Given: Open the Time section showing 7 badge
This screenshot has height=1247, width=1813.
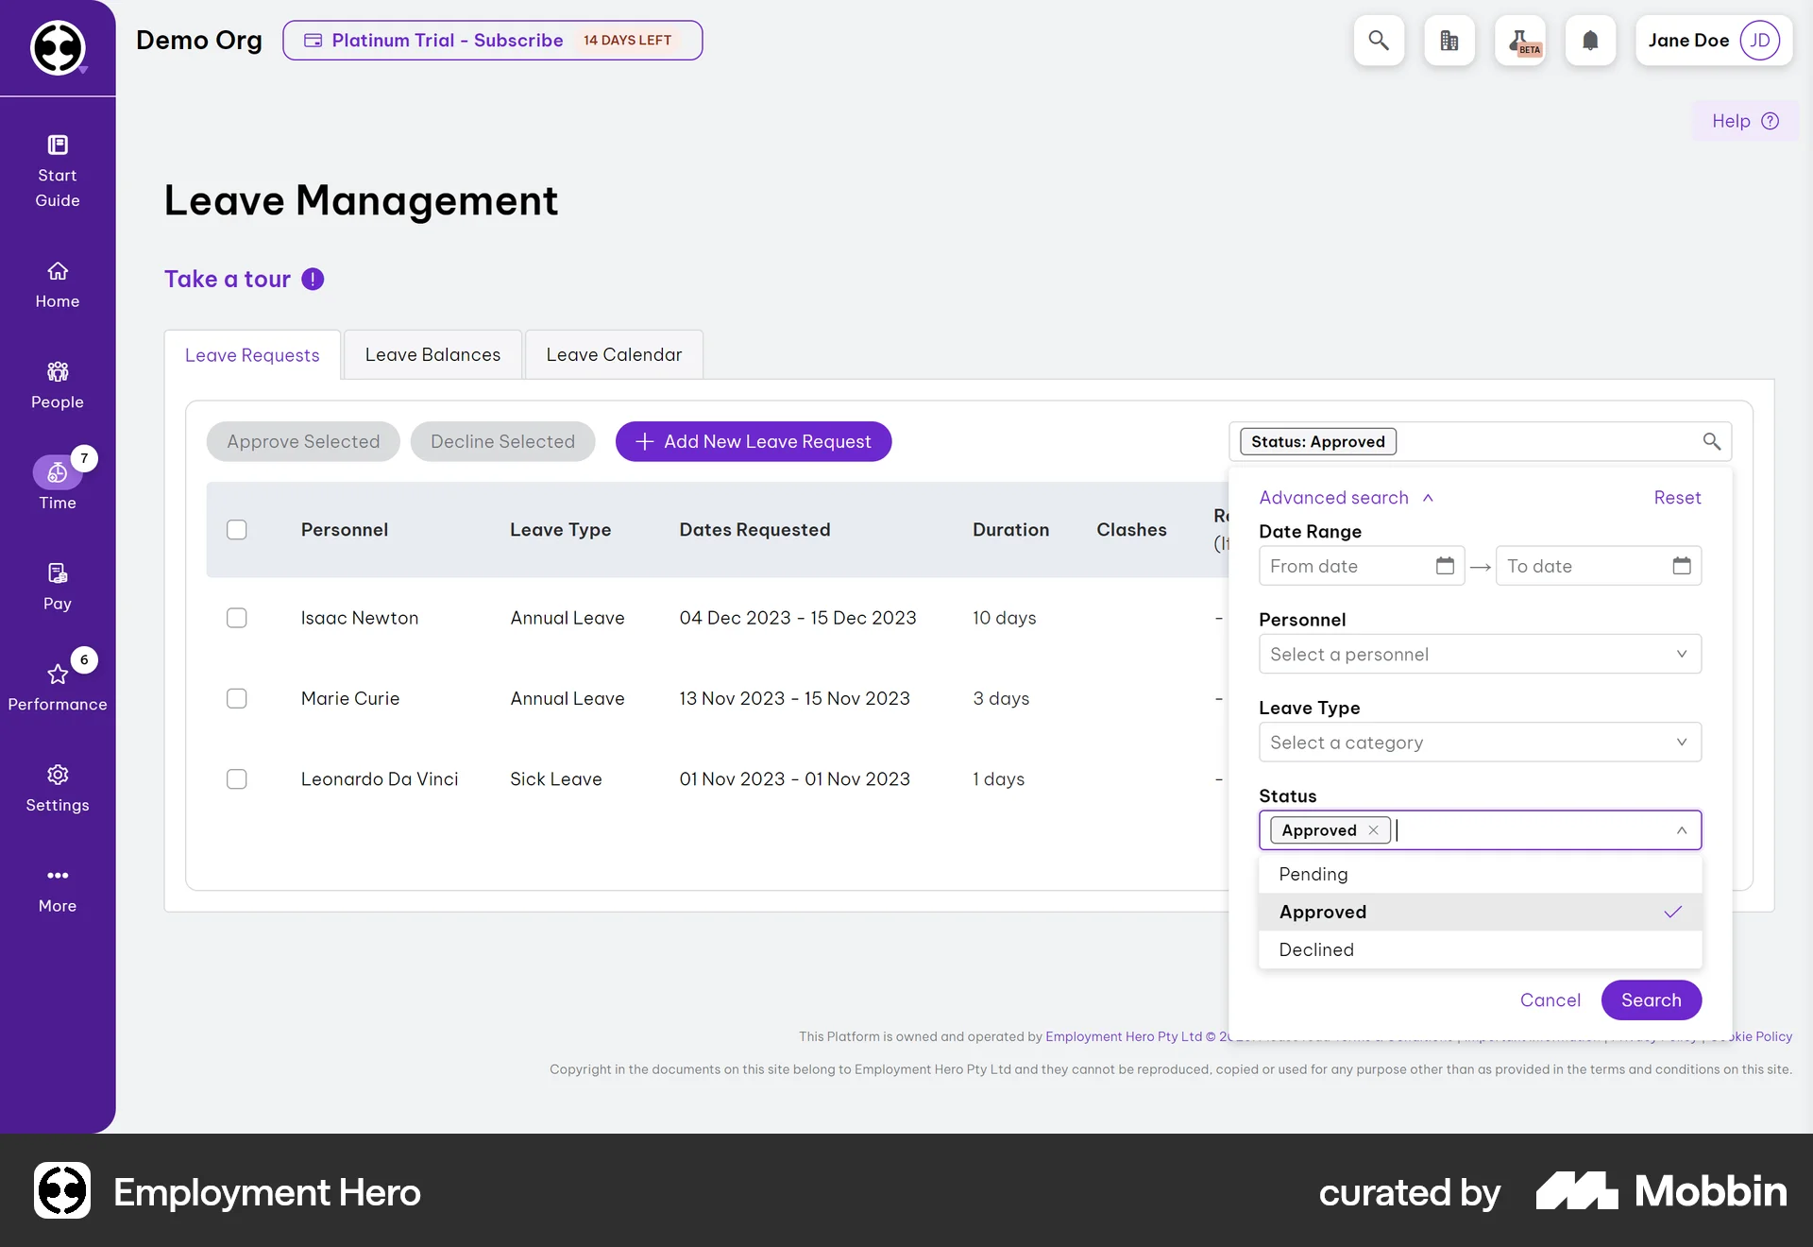Looking at the screenshot, I should tap(57, 484).
